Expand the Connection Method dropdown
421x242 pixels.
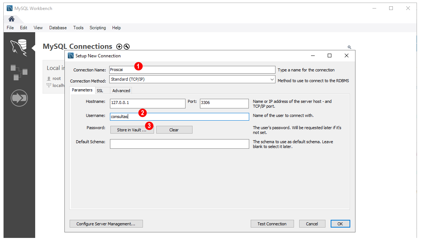pos(272,80)
